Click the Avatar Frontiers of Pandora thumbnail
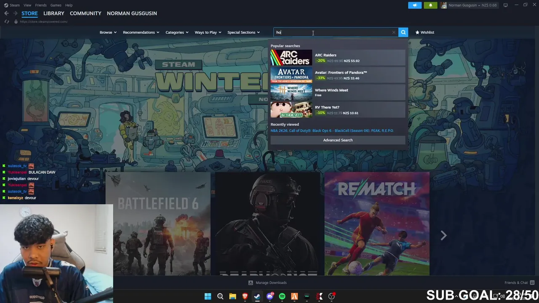 point(291,75)
